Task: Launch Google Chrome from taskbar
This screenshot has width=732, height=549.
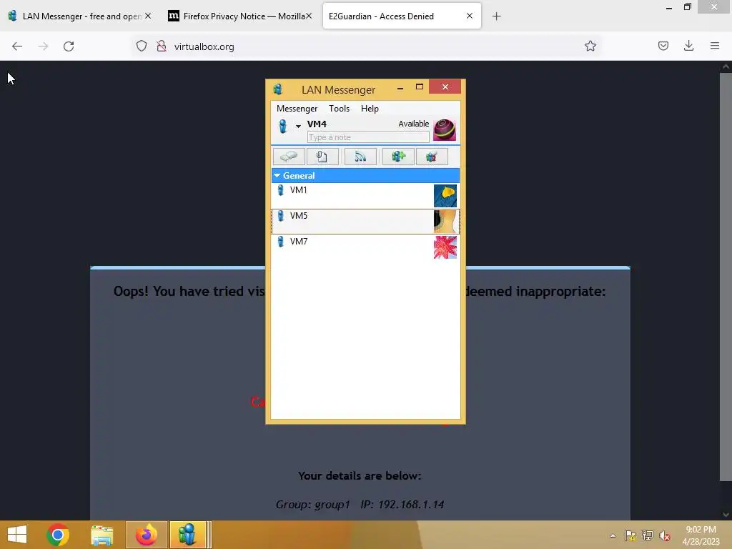Action: 58,535
